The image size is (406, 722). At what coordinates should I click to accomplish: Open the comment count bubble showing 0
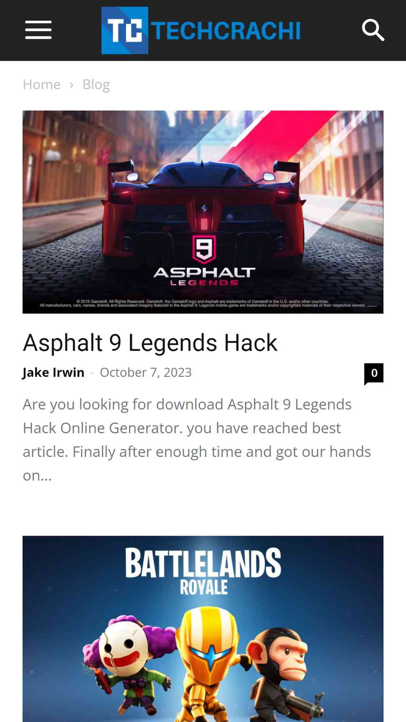[374, 373]
